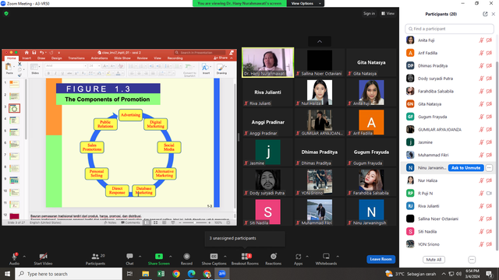The image size is (499, 280).
Task: Click muted mic icon for Dody suryadi Putra
Action: pyautogui.click(x=482, y=79)
